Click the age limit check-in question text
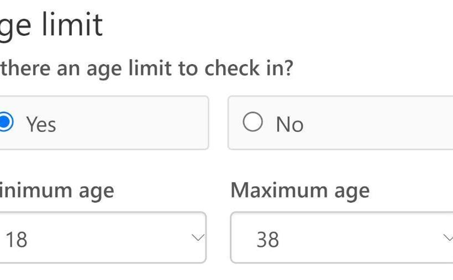The image size is (453, 280). [146, 68]
